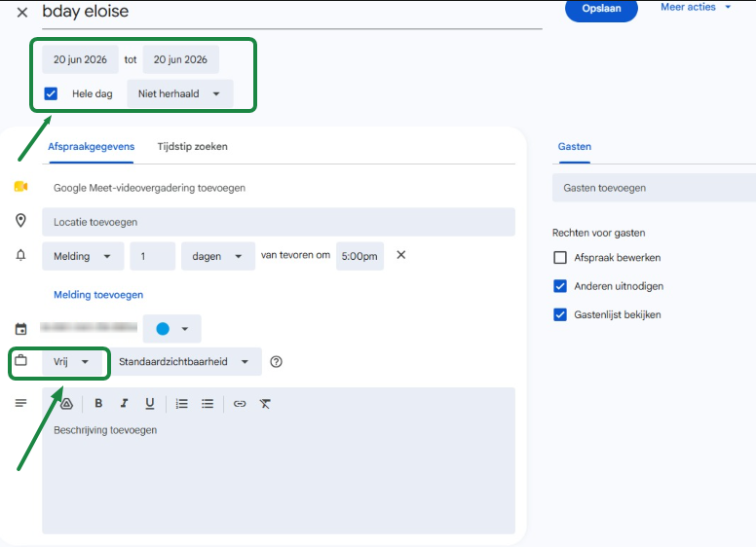Open the event color dropdown
Screen dimensions: 756x547
[172, 329]
